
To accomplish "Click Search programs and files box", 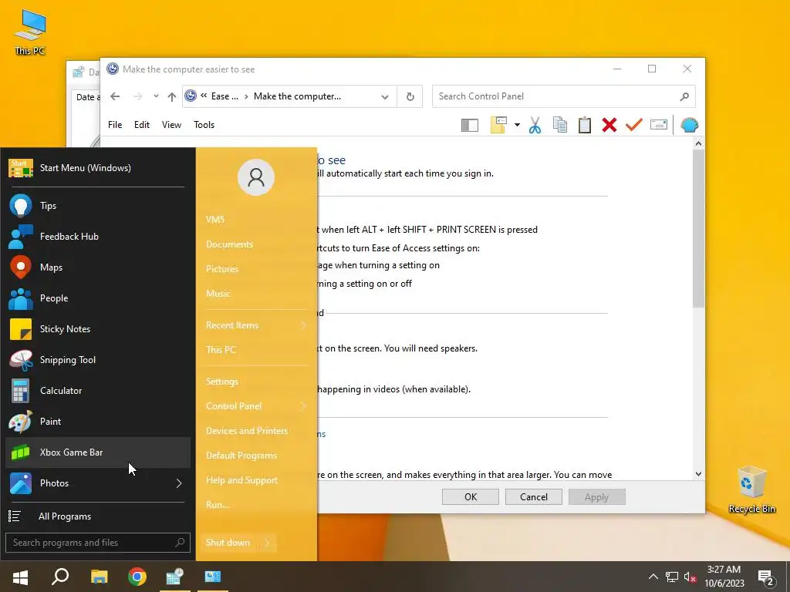I will tap(98, 543).
